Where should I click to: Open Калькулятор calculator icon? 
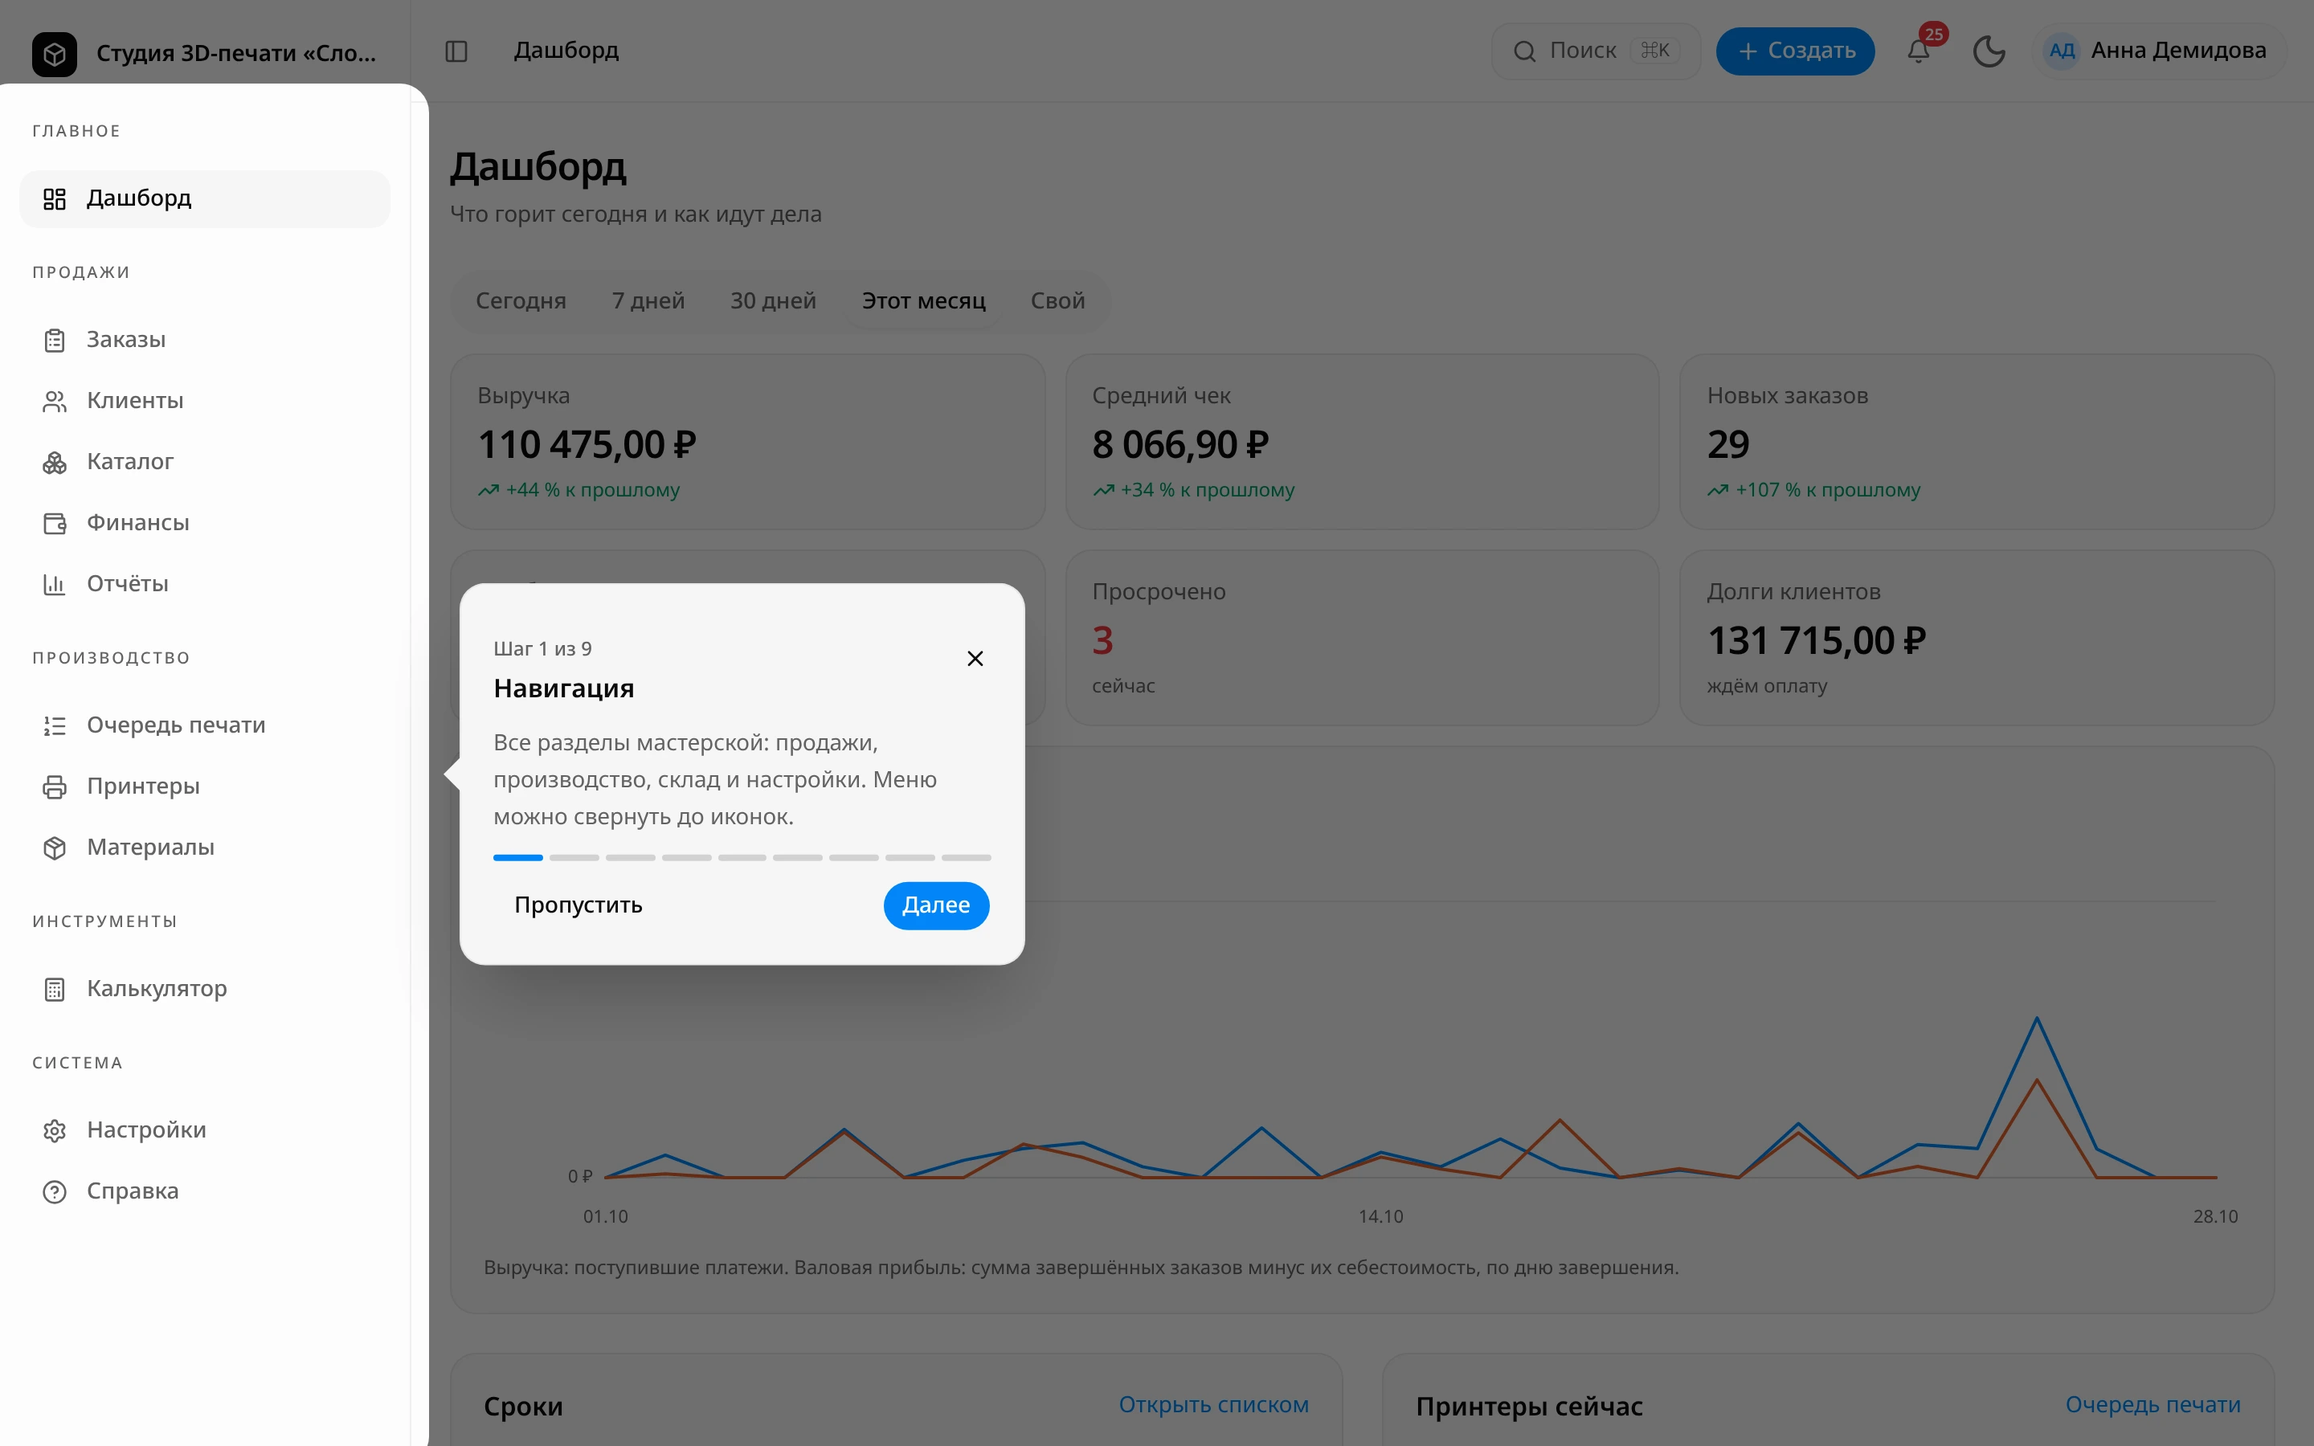(55, 990)
